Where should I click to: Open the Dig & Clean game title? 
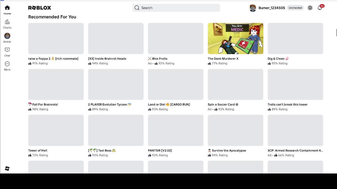[278, 59]
